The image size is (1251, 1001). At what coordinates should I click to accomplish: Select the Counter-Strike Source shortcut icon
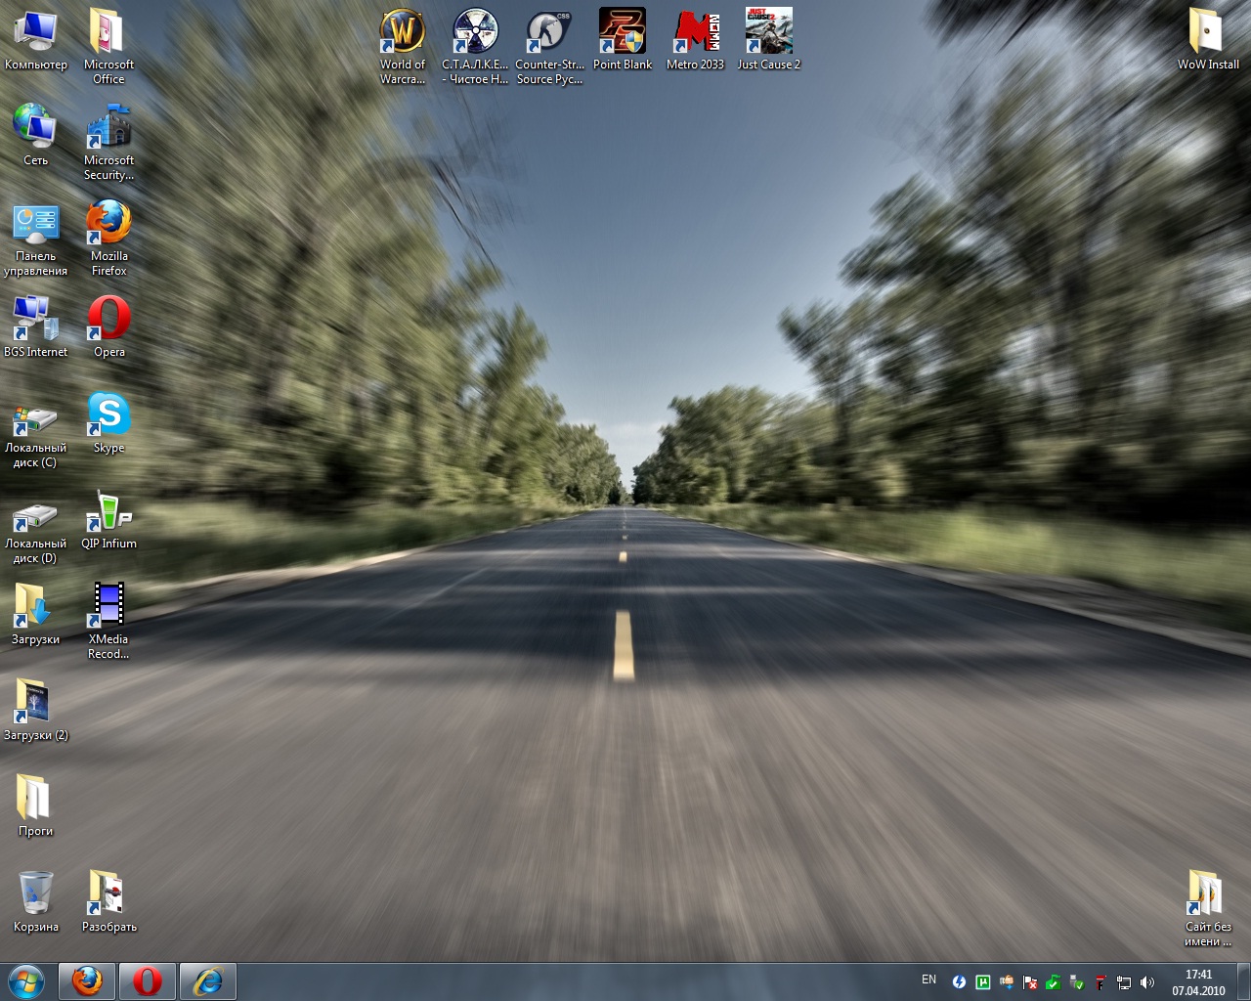tap(548, 33)
